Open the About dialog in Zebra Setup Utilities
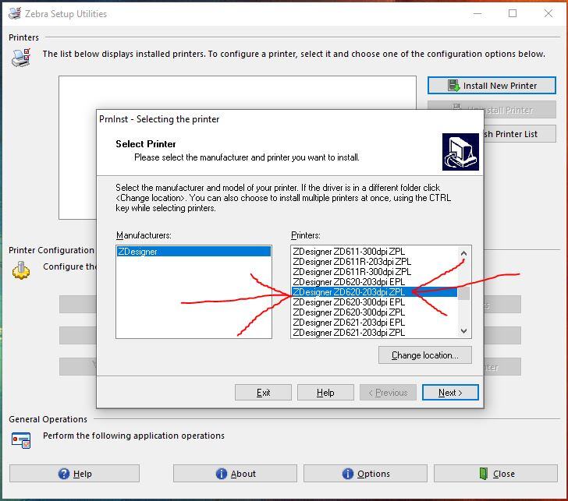The image size is (568, 501). (x=235, y=474)
